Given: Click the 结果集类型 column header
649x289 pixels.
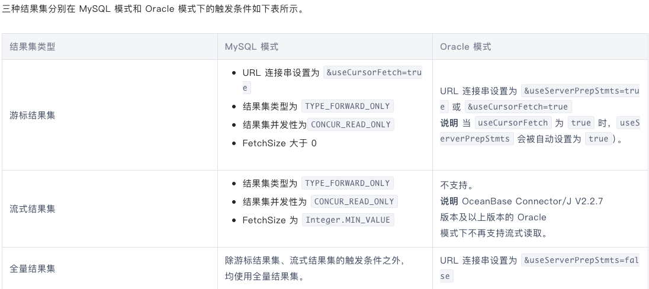Looking at the screenshot, I should pos(33,47).
